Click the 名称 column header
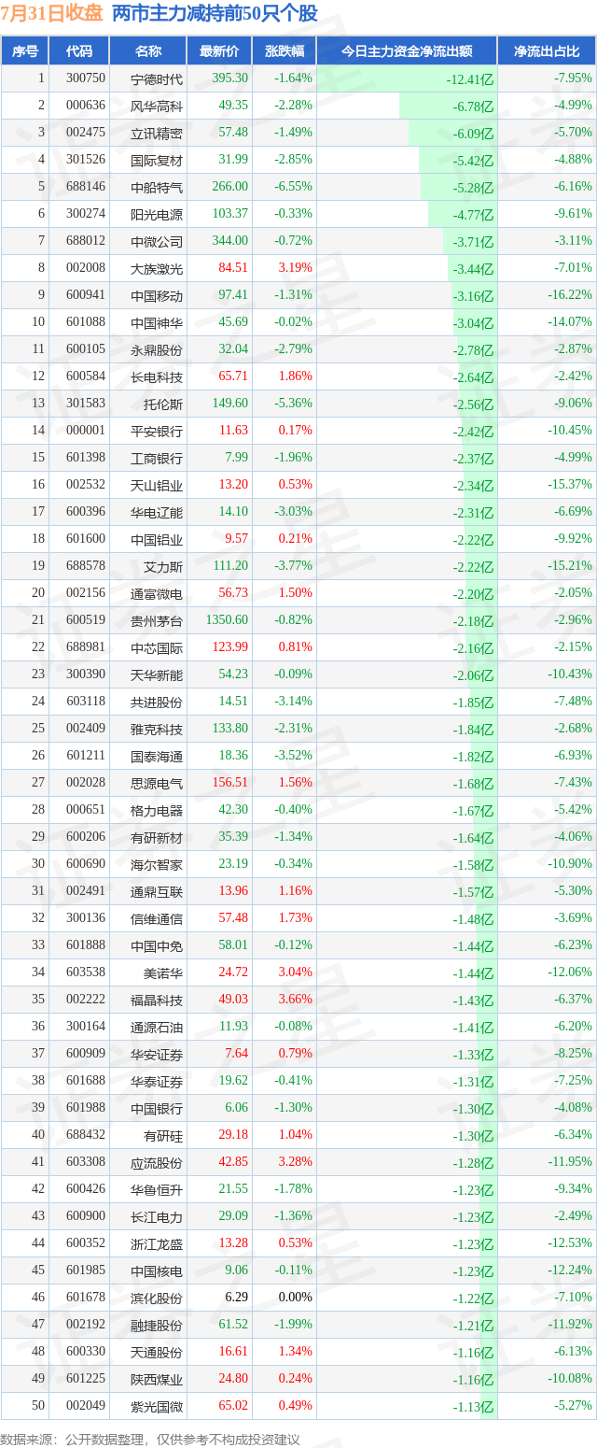 [x=147, y=51]
